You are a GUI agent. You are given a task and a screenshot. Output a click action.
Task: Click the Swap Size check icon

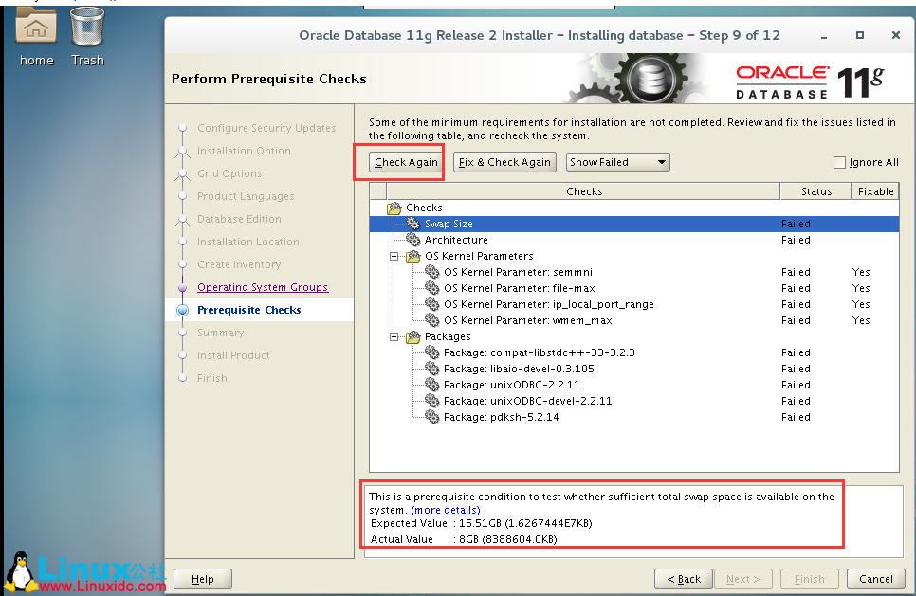point(413,224)
